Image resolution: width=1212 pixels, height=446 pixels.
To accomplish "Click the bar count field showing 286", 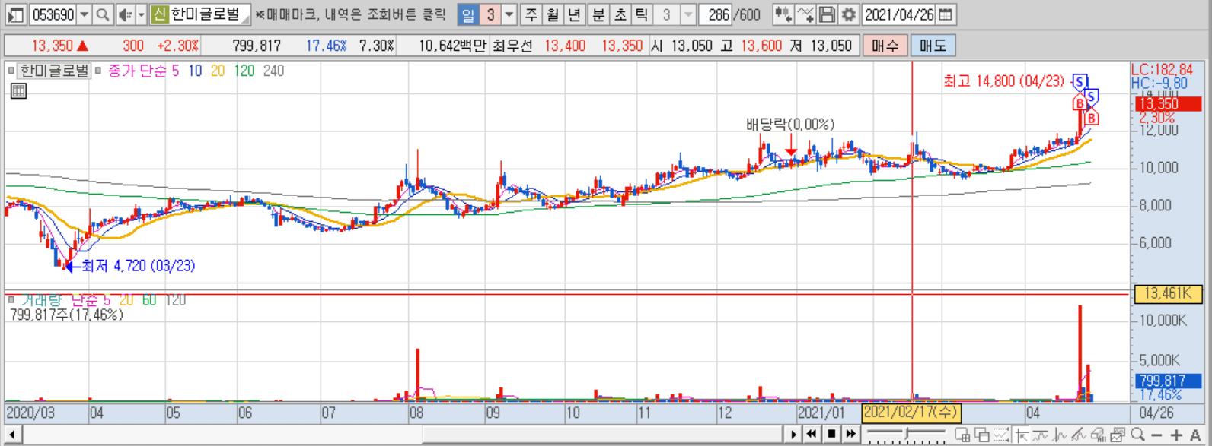I will tap(716, 14).
